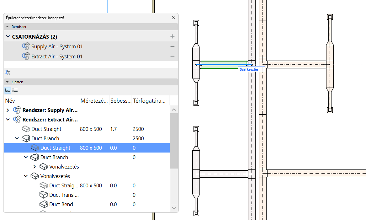
Task: Remove Extract Air - System 01 with minus
Action: (172, 56)
